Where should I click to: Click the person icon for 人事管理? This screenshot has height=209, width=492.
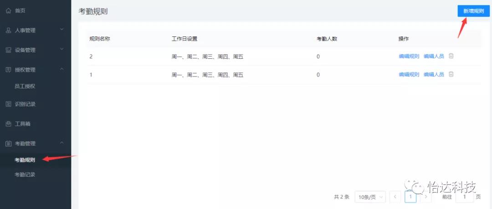tap(9, 31)
